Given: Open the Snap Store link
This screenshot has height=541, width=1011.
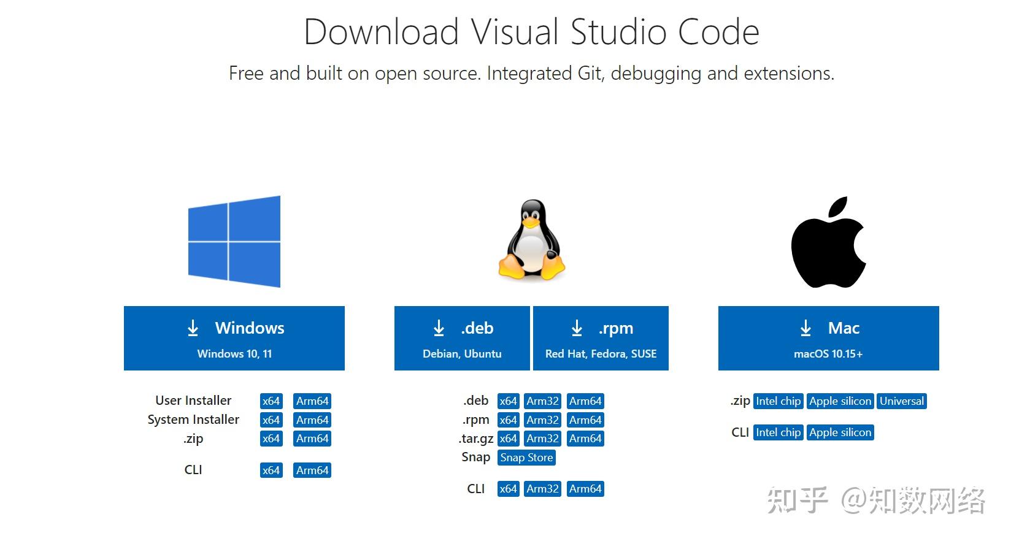Looking at the screenshot, I should [526, 458].
